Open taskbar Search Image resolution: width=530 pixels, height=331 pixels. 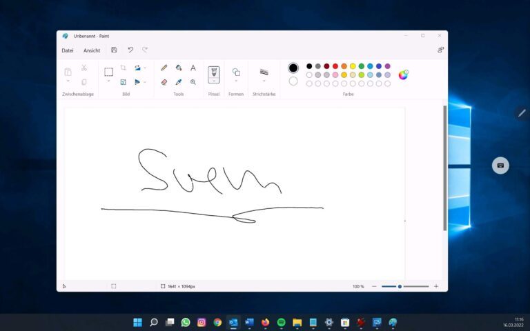(x=154, y=322)
